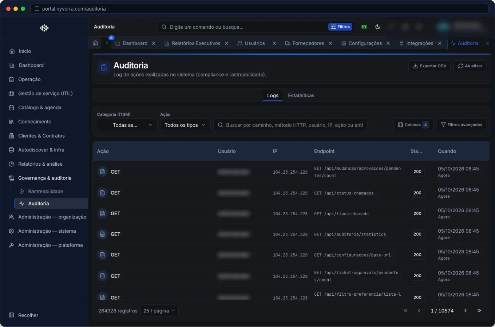Viewport: 495px width, 327px height.
Task: Sort by the Endpoint column header
Action: (x=324, y=151)
